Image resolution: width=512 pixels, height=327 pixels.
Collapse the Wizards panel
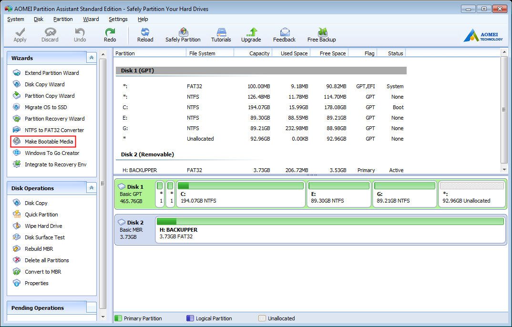[91, 58]
